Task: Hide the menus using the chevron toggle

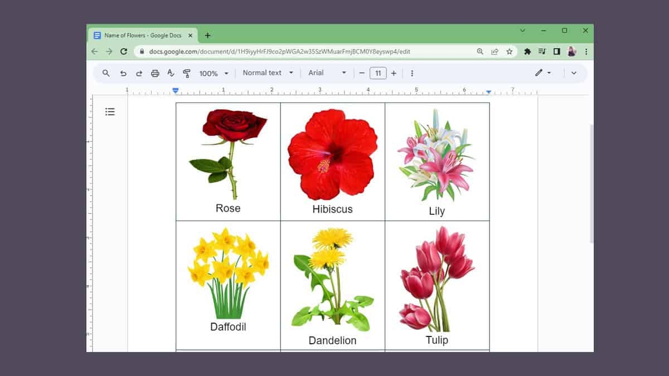Action: point(574,73)
